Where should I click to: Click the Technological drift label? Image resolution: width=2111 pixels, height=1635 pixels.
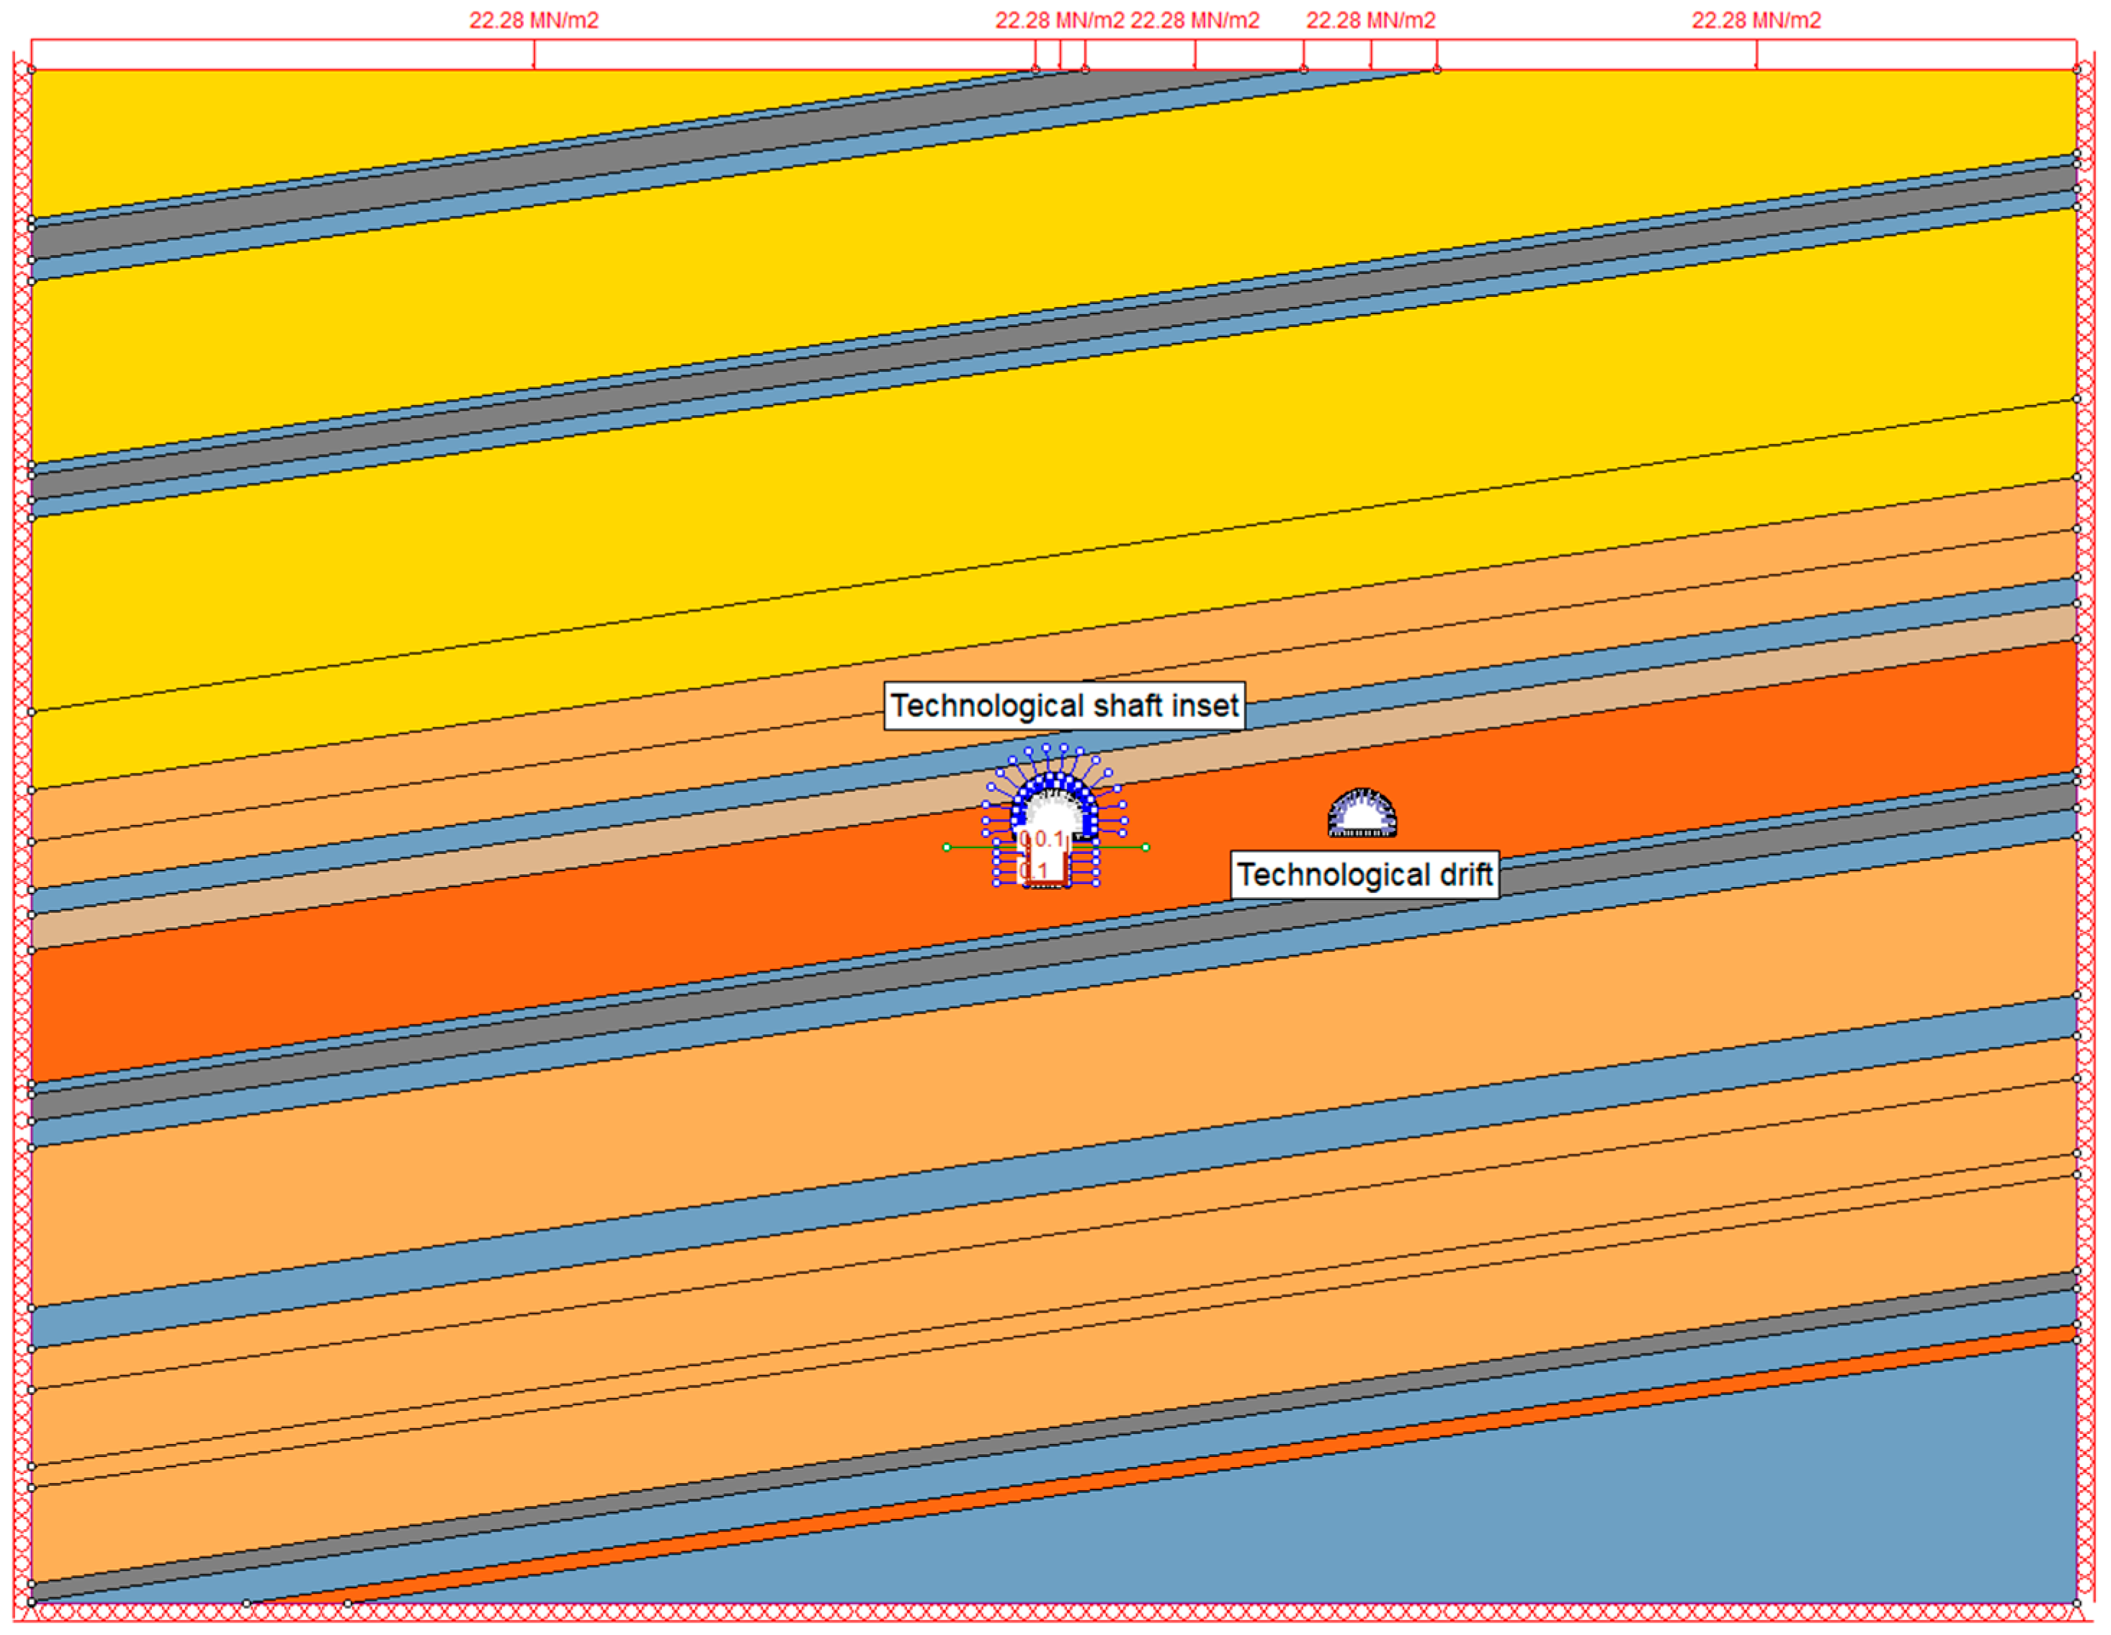1364,875
